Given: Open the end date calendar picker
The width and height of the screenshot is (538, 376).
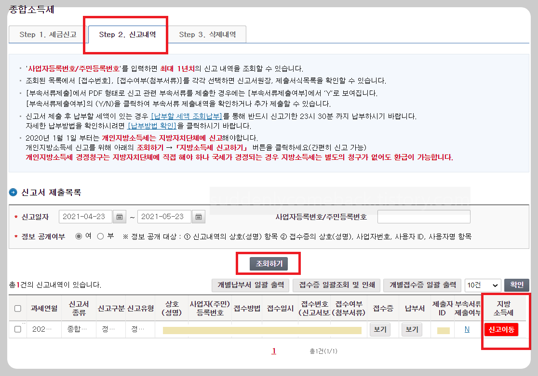Looking at the screenshot, I should (198, 217).
